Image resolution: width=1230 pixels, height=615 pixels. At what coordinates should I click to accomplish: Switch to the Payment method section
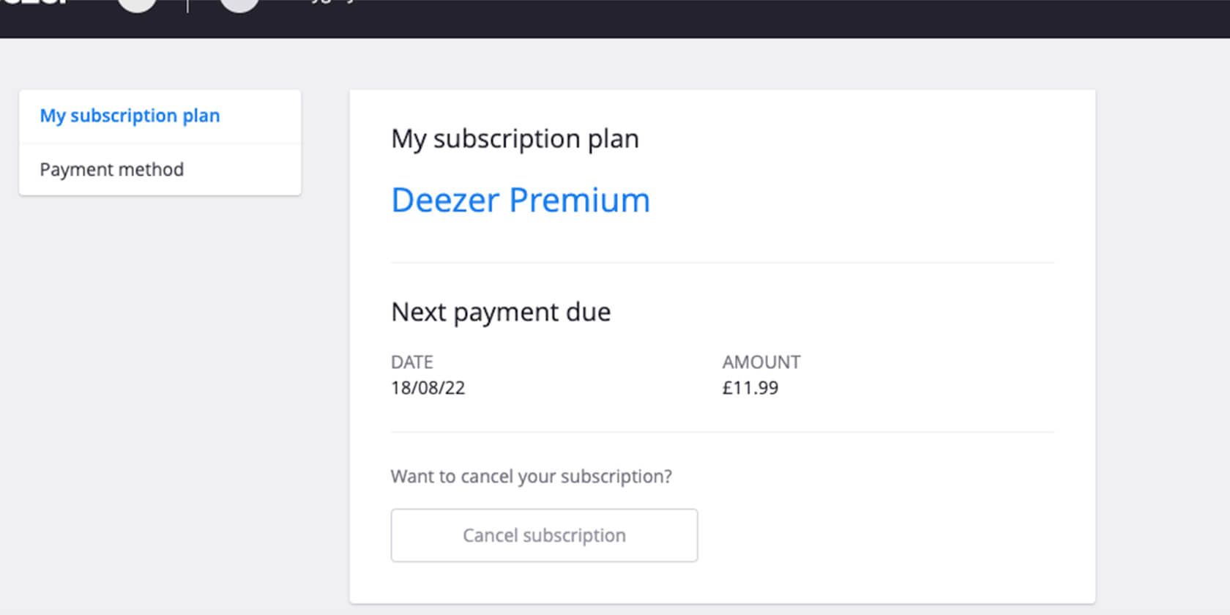tap(111, 169)
